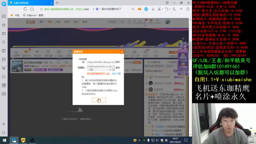Open a new tab with the plus
256x144 pixels.
click(57, 3)
